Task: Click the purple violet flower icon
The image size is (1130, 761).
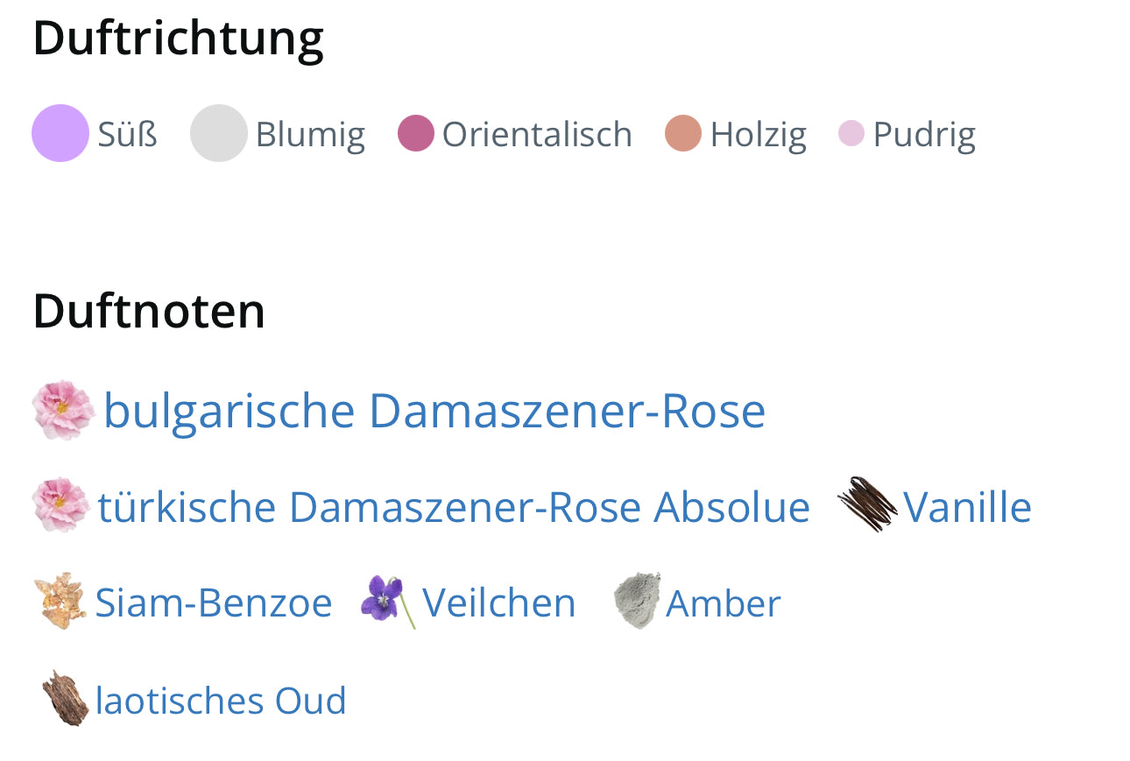Action: [386, 601]
